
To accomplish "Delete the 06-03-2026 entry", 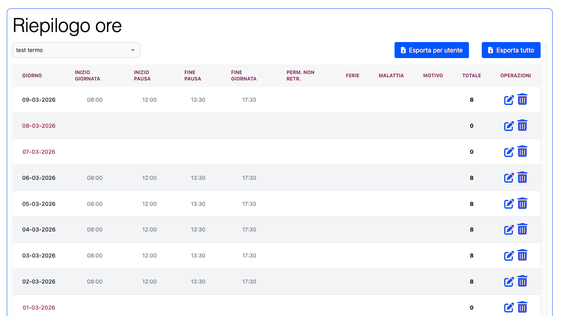I will pyautogui.click(x=522, y=177).
